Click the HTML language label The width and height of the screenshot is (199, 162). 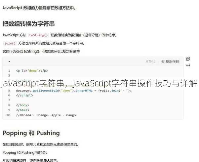click(x=150, y=61)
